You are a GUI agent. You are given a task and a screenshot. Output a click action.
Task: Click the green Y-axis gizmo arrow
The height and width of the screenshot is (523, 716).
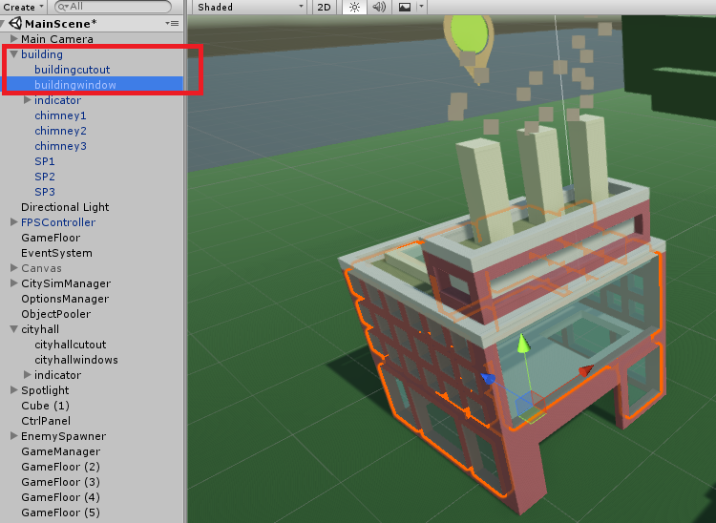524,344
